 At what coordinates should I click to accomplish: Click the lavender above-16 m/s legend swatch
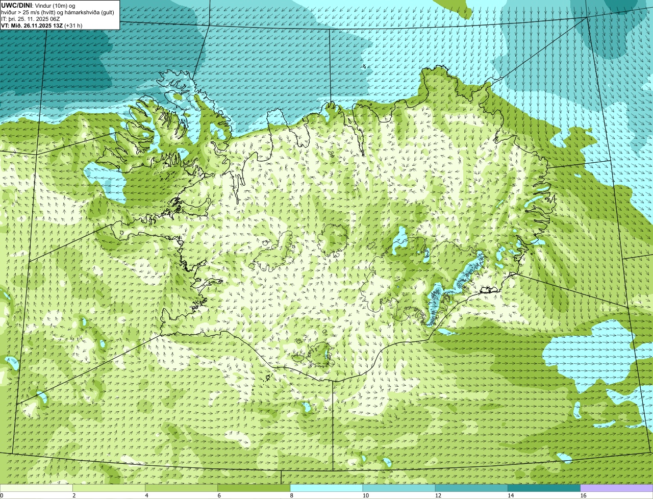[x=617, y=488]
